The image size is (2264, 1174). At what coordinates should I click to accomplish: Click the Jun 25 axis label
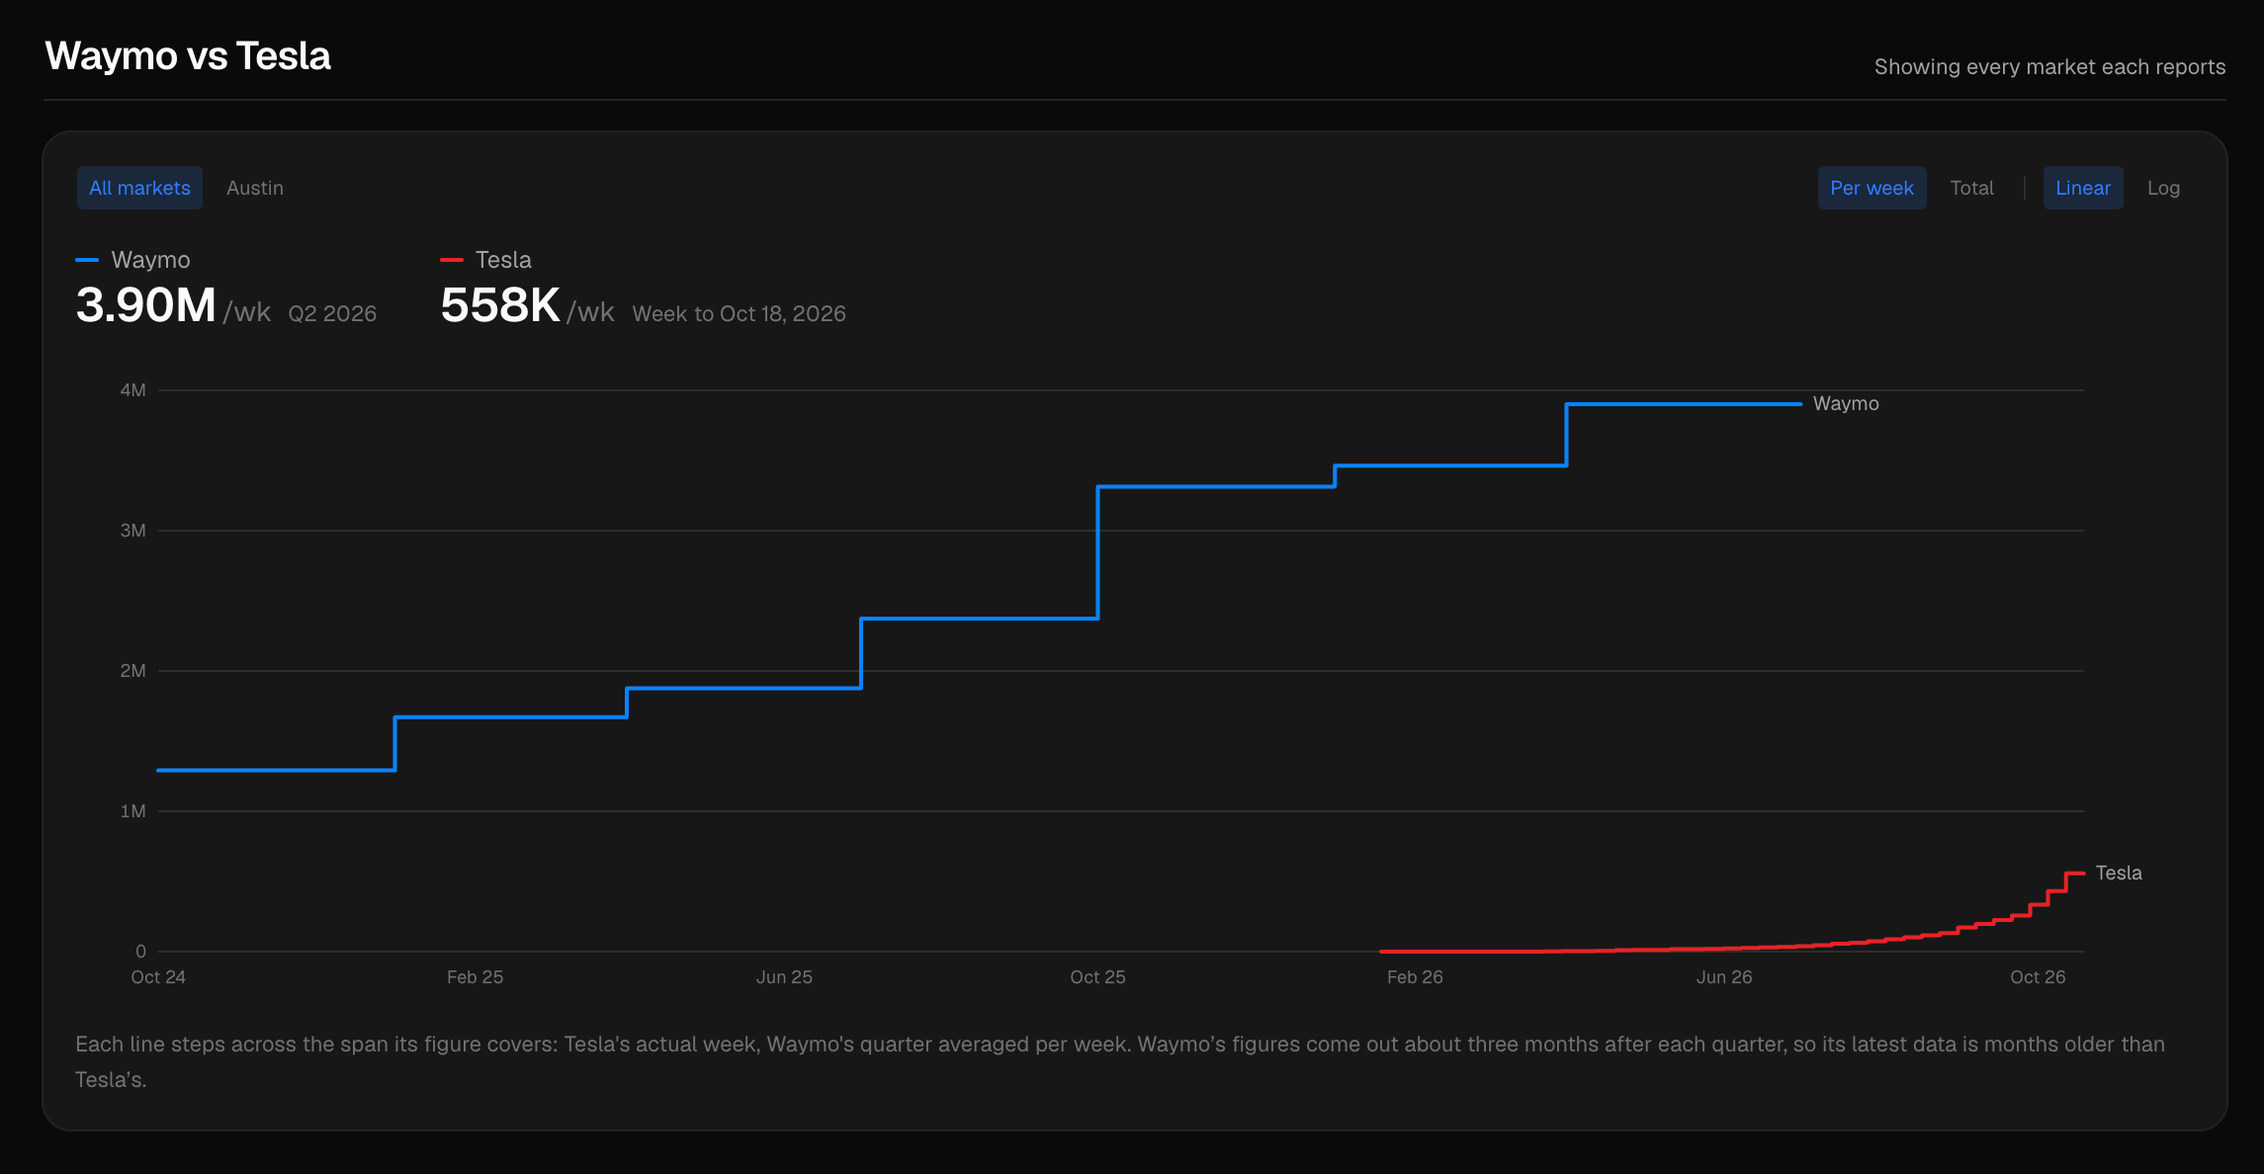click(x=784, y=977)
